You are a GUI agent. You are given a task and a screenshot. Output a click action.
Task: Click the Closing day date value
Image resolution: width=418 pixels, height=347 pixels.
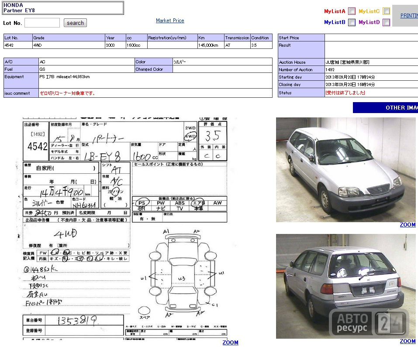pos(350,84)
